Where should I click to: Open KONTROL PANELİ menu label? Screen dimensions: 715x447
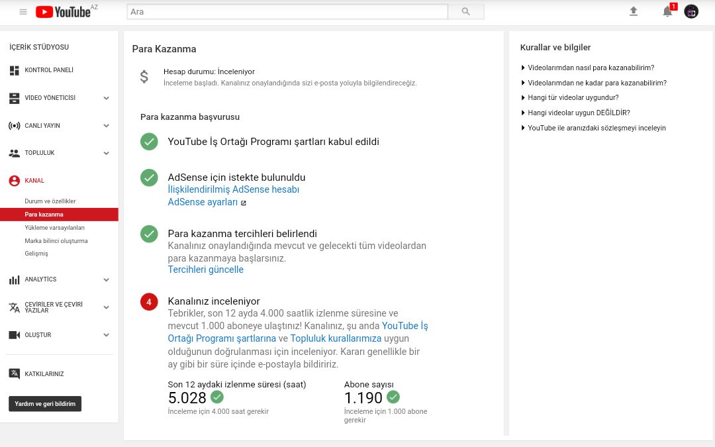click(x=49, y=70)
